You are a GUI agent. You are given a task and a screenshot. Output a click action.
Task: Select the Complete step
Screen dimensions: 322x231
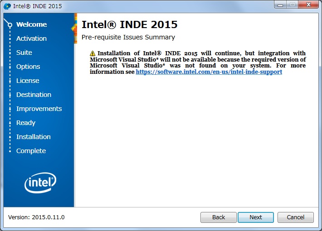pos(31,151)
